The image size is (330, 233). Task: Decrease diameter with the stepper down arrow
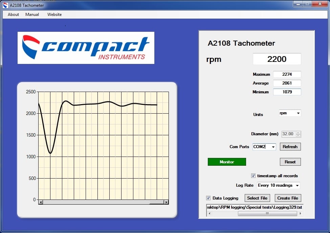click(x=298, y=136)
